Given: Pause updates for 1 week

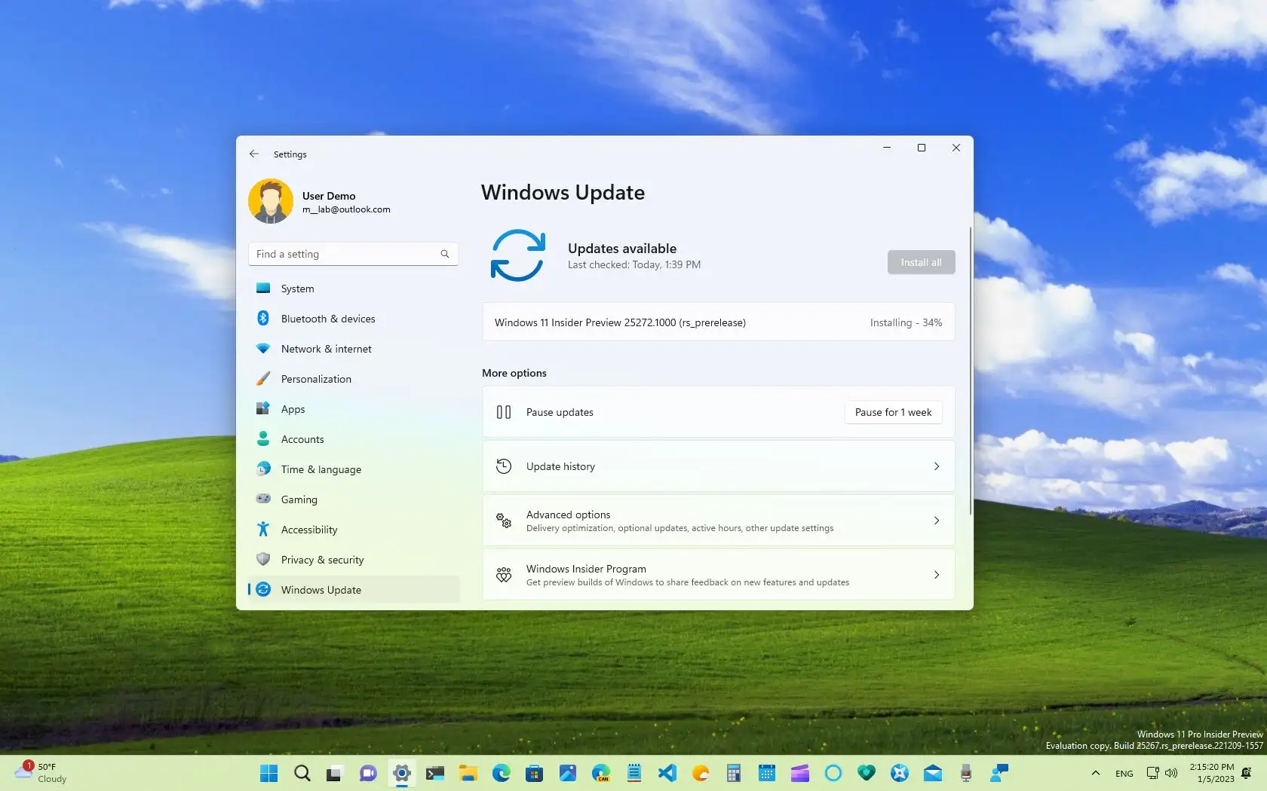Looking at the screenshot, I should [x=892, y=412].
